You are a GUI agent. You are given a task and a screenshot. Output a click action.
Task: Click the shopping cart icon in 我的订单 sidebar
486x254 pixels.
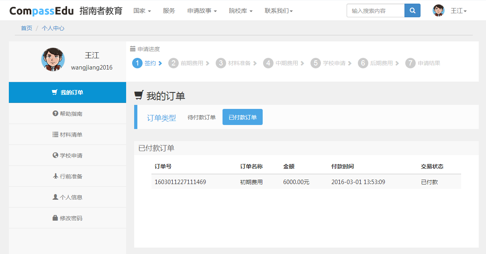55,92
